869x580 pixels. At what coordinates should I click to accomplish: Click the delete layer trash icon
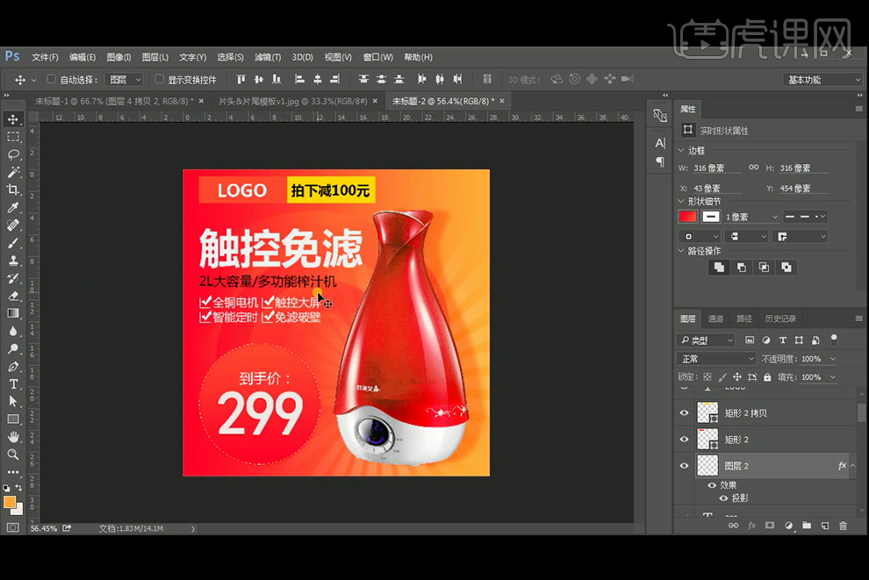pos(844,526)
